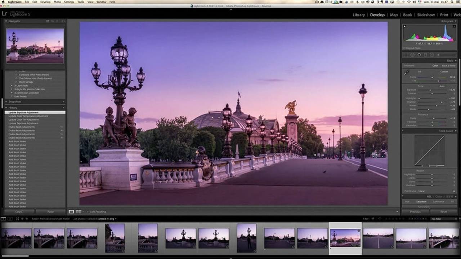This screenshot has width=461, height=259.
Task: Open the Develop menu
Action: 45,2
